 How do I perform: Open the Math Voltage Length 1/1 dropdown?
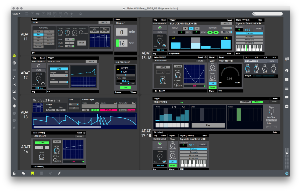[59, 75]
